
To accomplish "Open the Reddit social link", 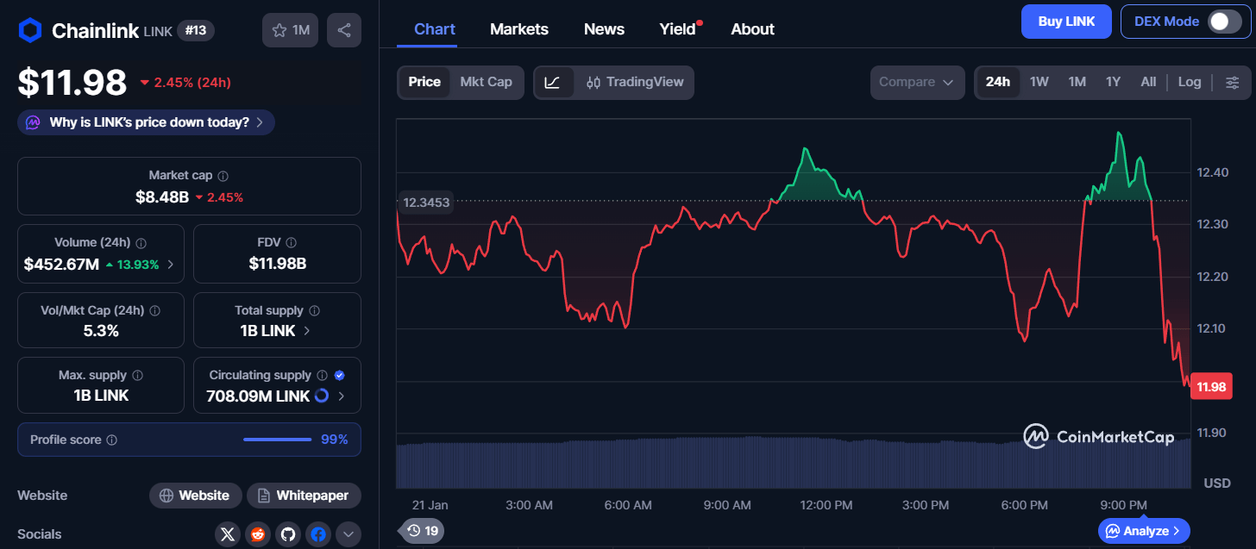I will (x=258, y=534).
